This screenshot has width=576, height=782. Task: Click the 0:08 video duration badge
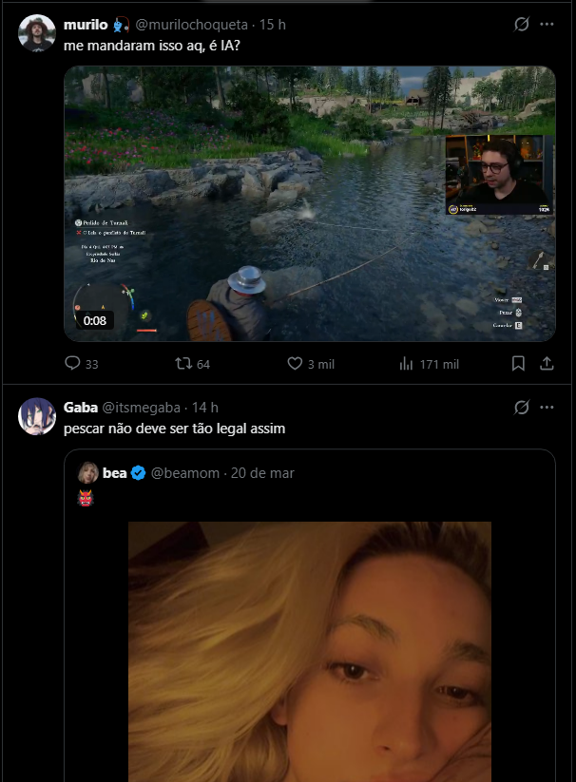tap(95, 320)
